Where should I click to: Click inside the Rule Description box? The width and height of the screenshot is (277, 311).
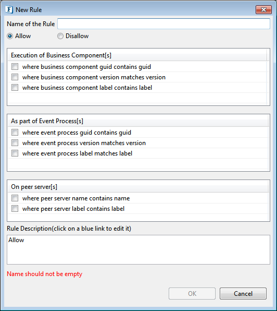(x=138, y=250)
